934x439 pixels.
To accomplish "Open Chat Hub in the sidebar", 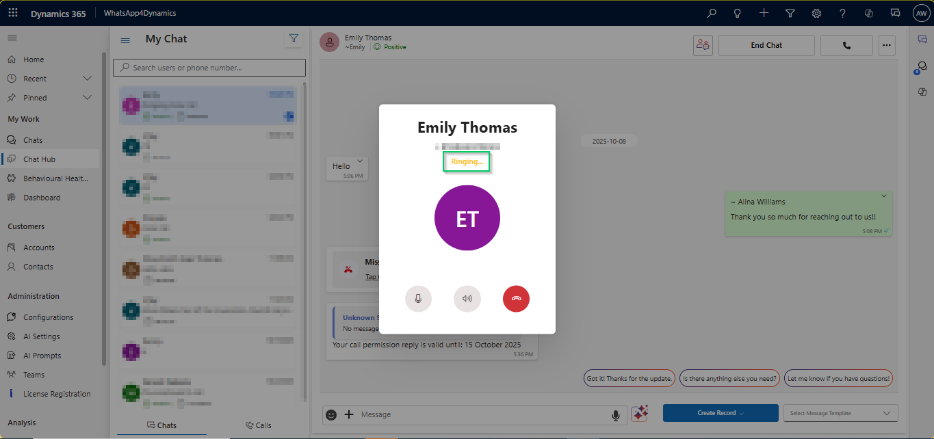I will coord(39,159).
